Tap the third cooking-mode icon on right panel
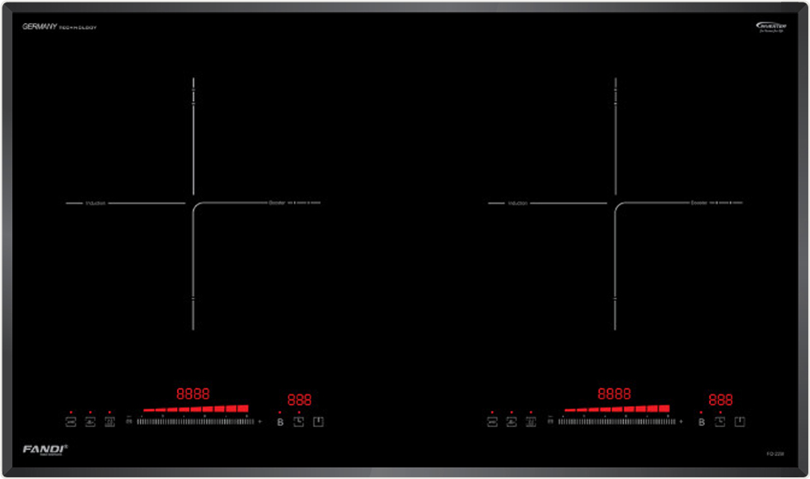 point(530,422)
